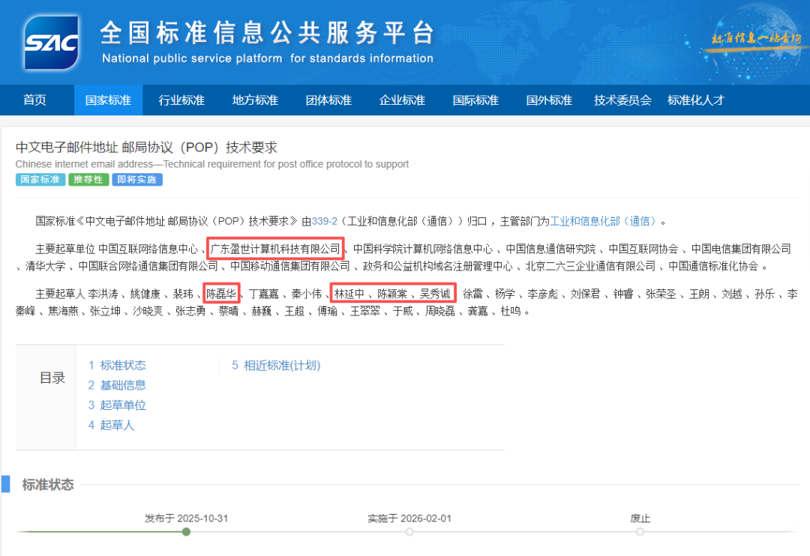Click the blue 即将实施 badge
The height and width of the screenshot is (556, 810).
click(136, 180)
